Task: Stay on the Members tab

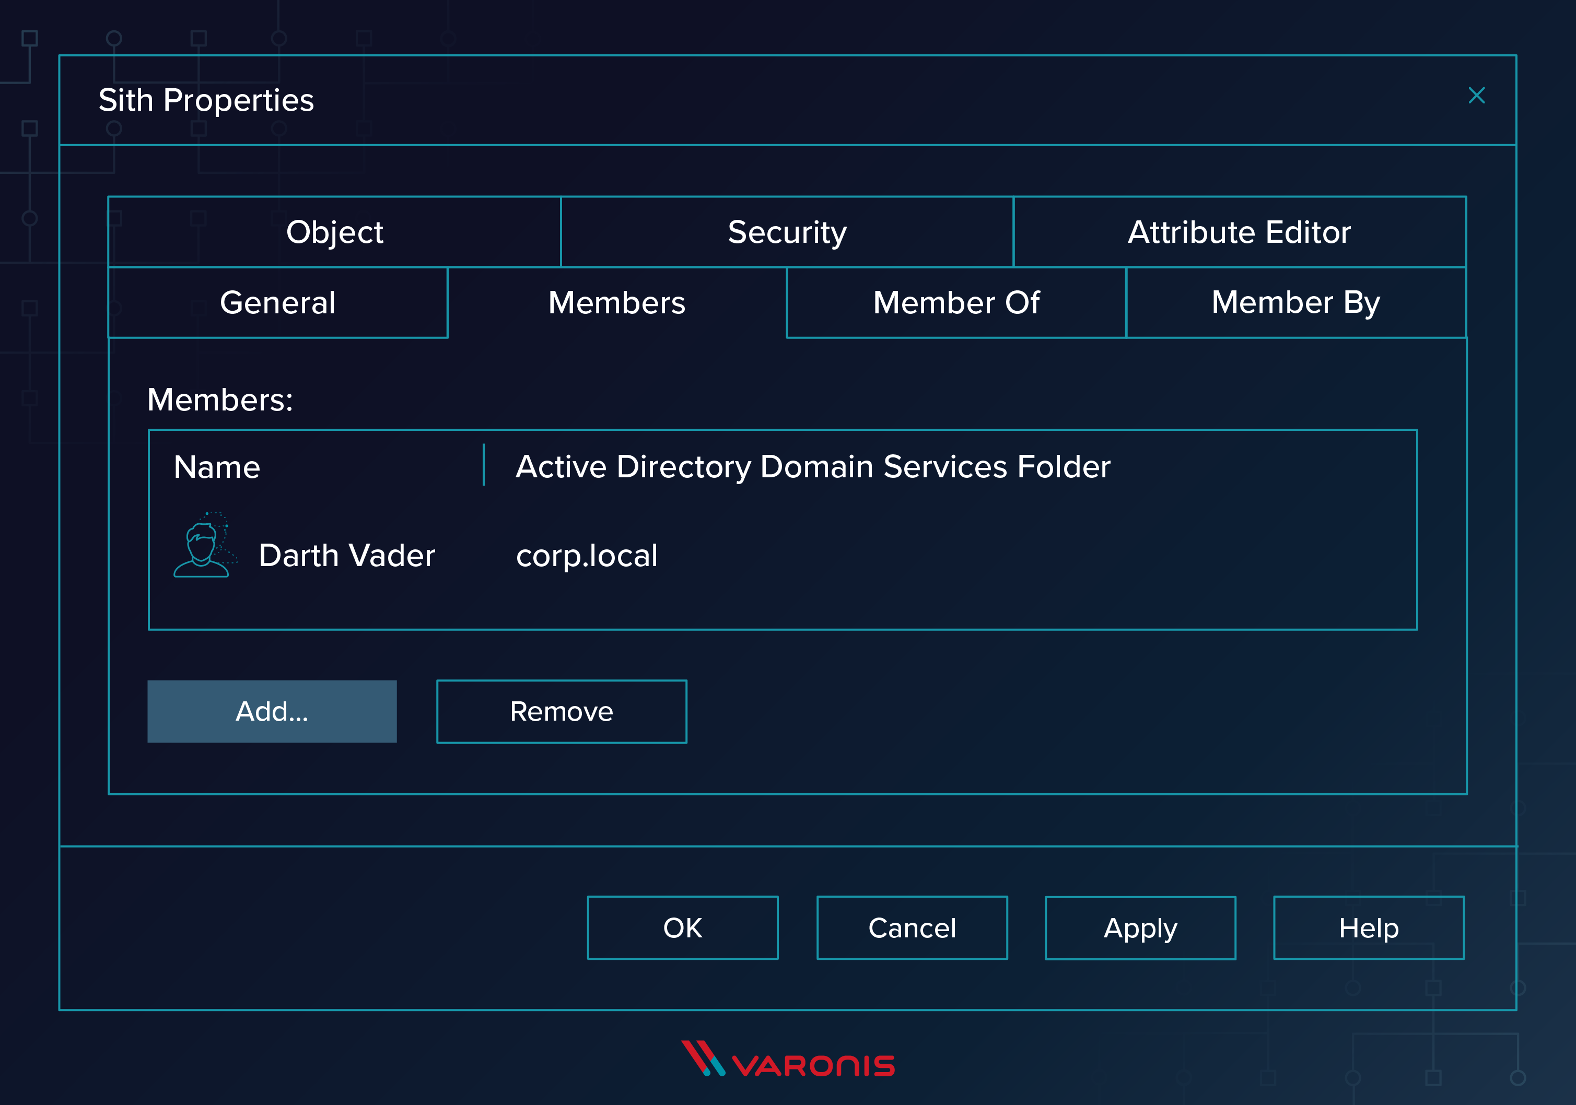Action: (616, 303)
